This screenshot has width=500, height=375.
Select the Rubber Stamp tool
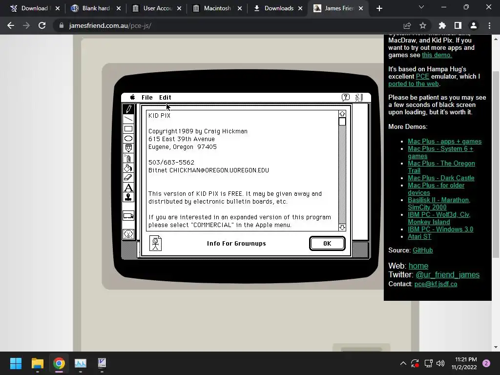(128, 197)
